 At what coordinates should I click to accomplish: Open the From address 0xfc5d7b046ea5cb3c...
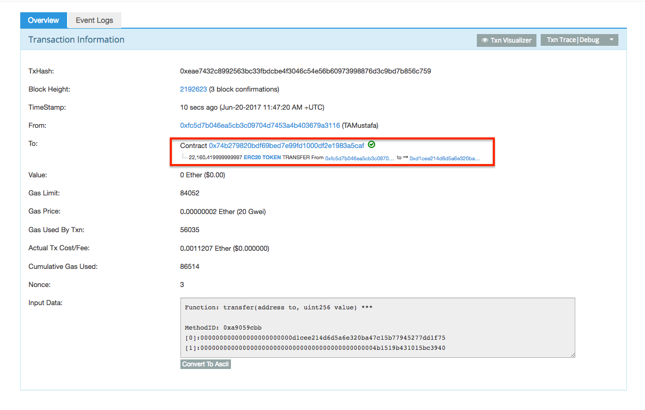(x=260, y=125)
